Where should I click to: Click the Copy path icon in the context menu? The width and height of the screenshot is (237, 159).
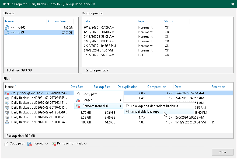(78, 94)
